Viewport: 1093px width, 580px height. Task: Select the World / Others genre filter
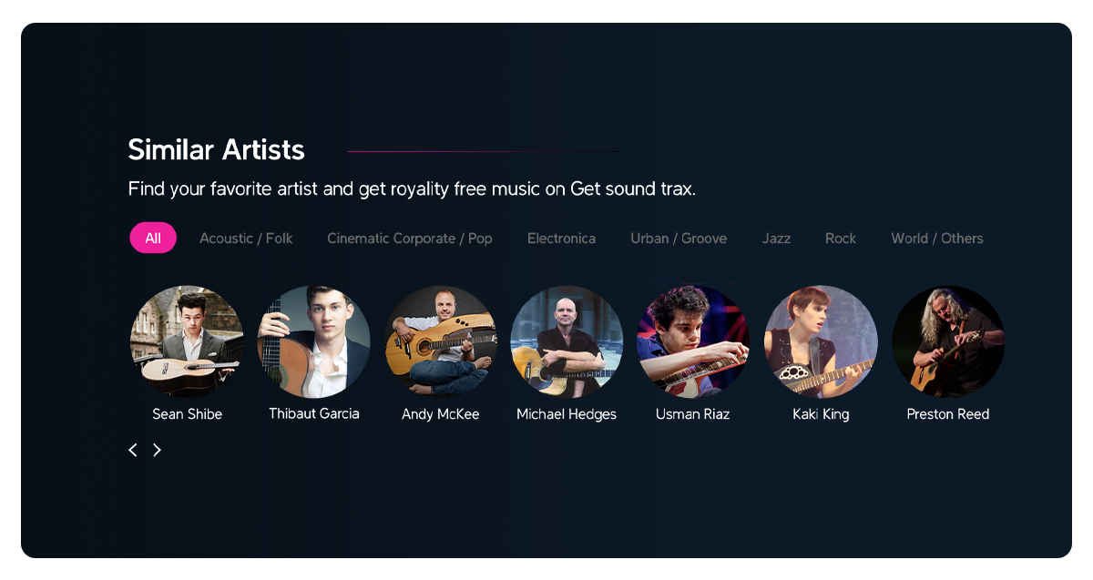pyautogui.click(x=936, y=238)
